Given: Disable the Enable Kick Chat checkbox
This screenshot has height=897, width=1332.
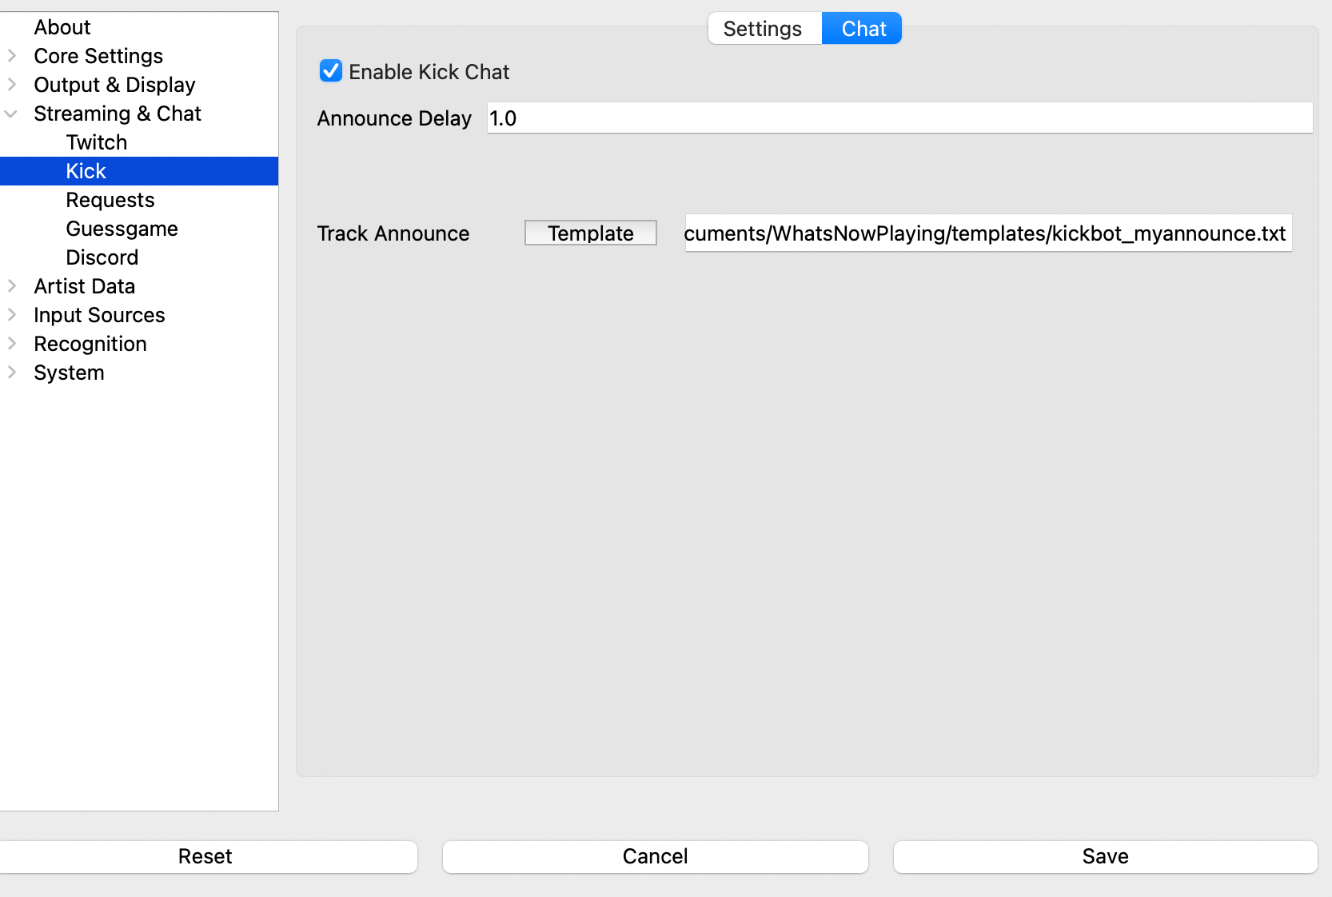Looking at the screenshot, I should (331, 71).
